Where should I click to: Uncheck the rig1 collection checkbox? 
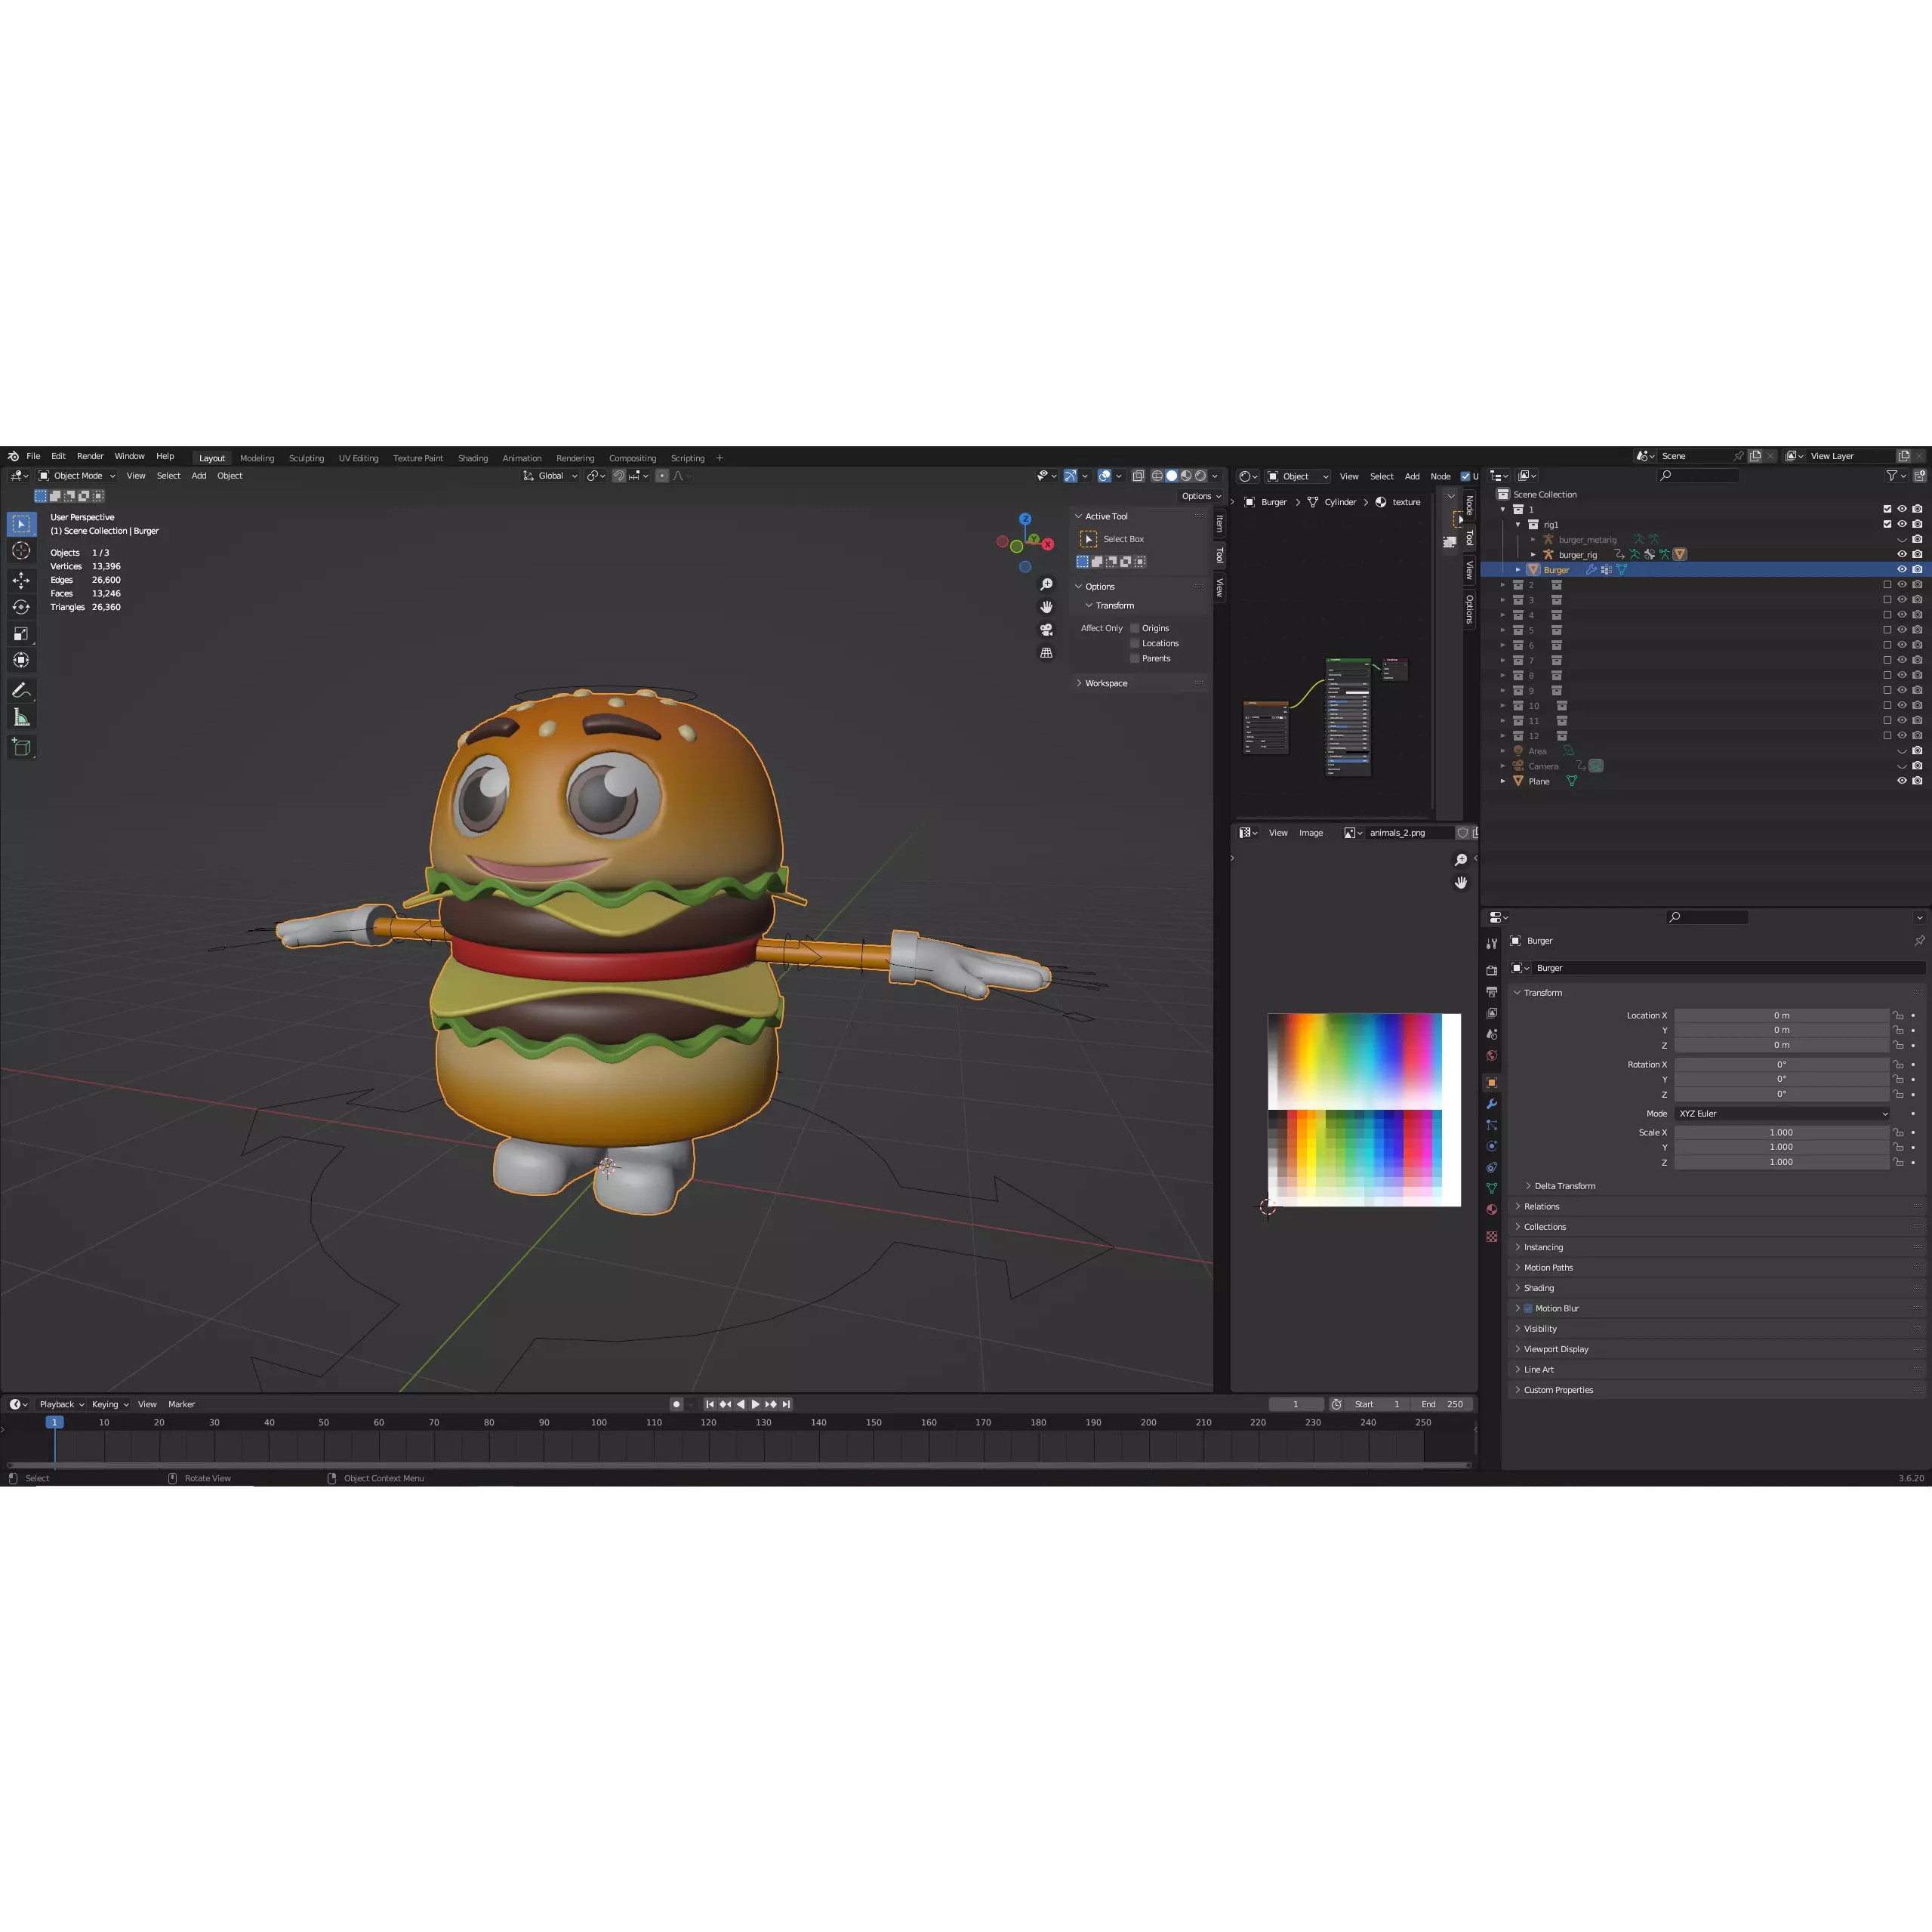[1888, 525]
